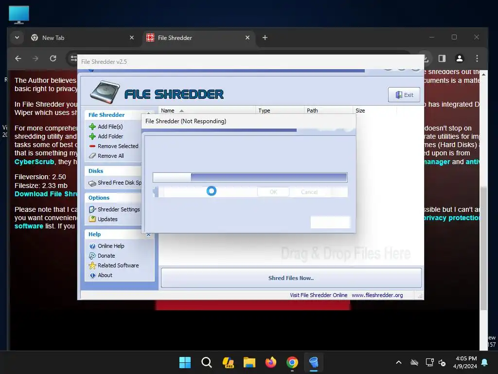Click the notification bell in system tray

click(x=485, y=362)
